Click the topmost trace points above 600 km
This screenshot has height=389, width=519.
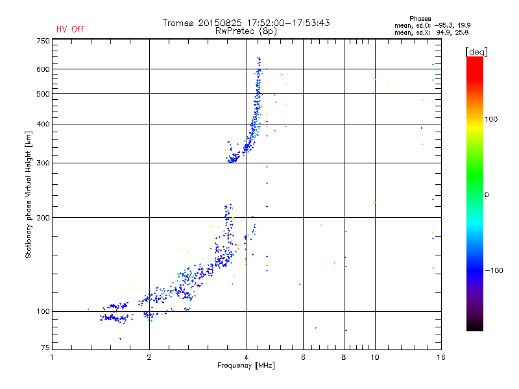click(x=259, y=62)
